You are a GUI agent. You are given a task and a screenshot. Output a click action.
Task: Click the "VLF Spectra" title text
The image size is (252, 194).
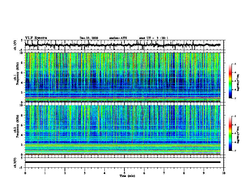point(36,38)
